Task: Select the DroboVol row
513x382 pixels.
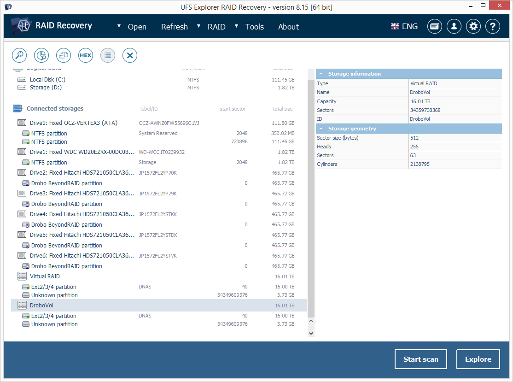Action: point(159,306)
